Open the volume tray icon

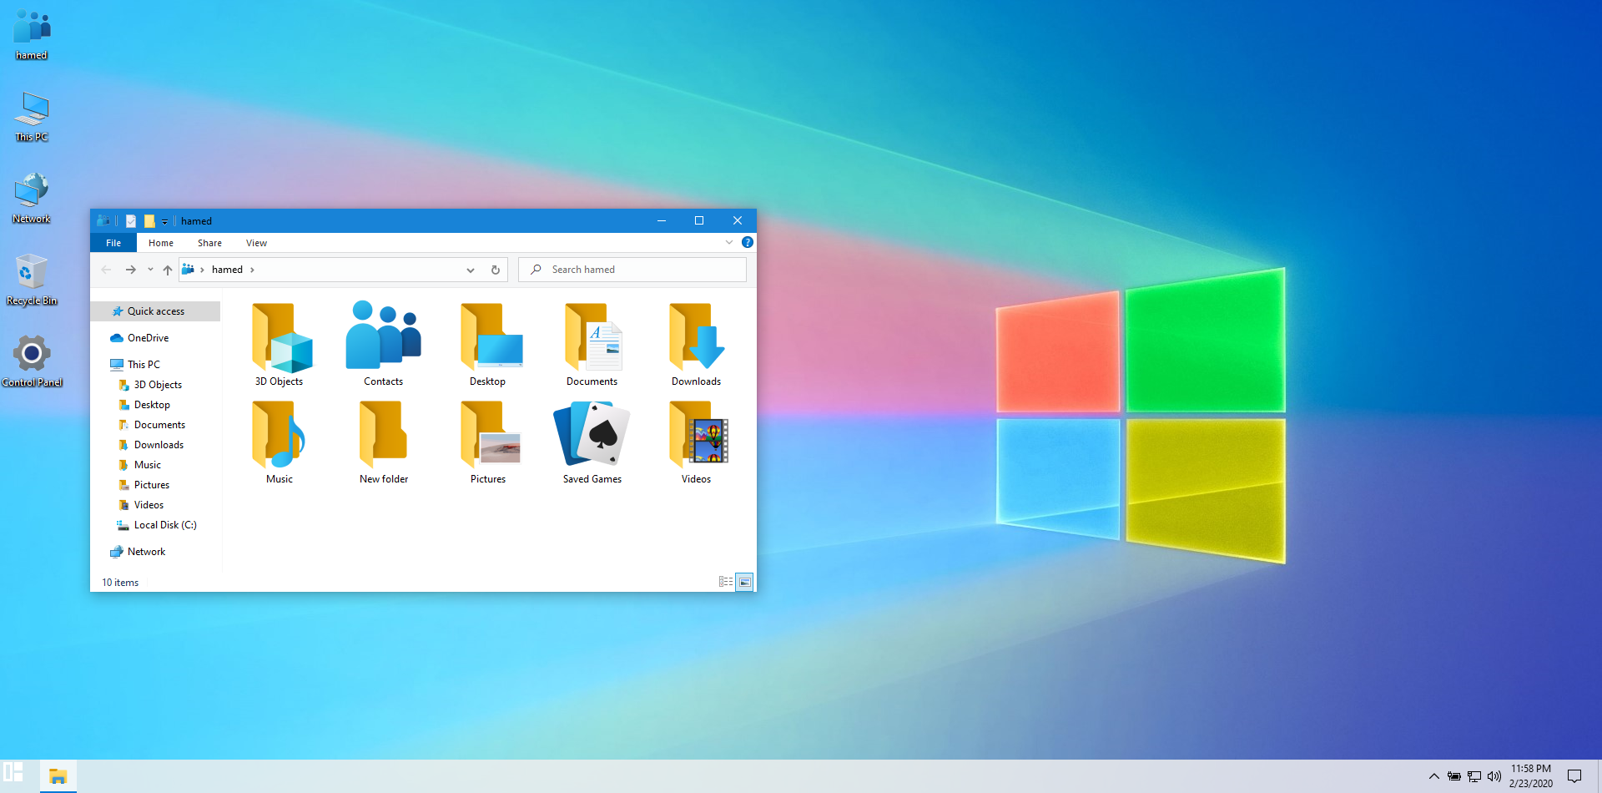tap(1494, 776)
